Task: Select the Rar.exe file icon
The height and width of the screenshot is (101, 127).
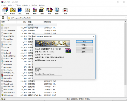Action: click(x=2, y=47)
